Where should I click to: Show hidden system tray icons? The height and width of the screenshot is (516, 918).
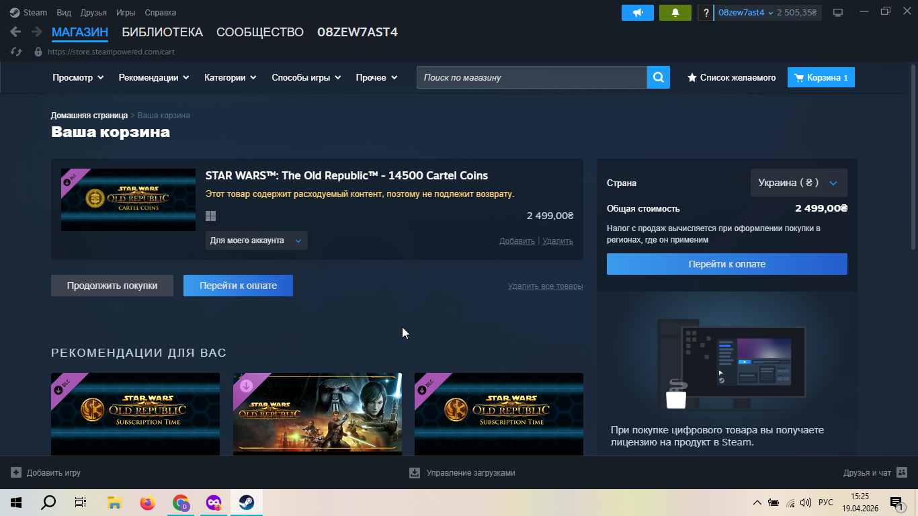(757, 503)
